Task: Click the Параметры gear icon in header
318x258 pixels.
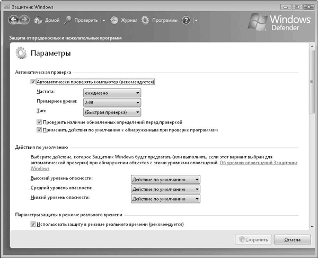Action: tap(21, 54)
